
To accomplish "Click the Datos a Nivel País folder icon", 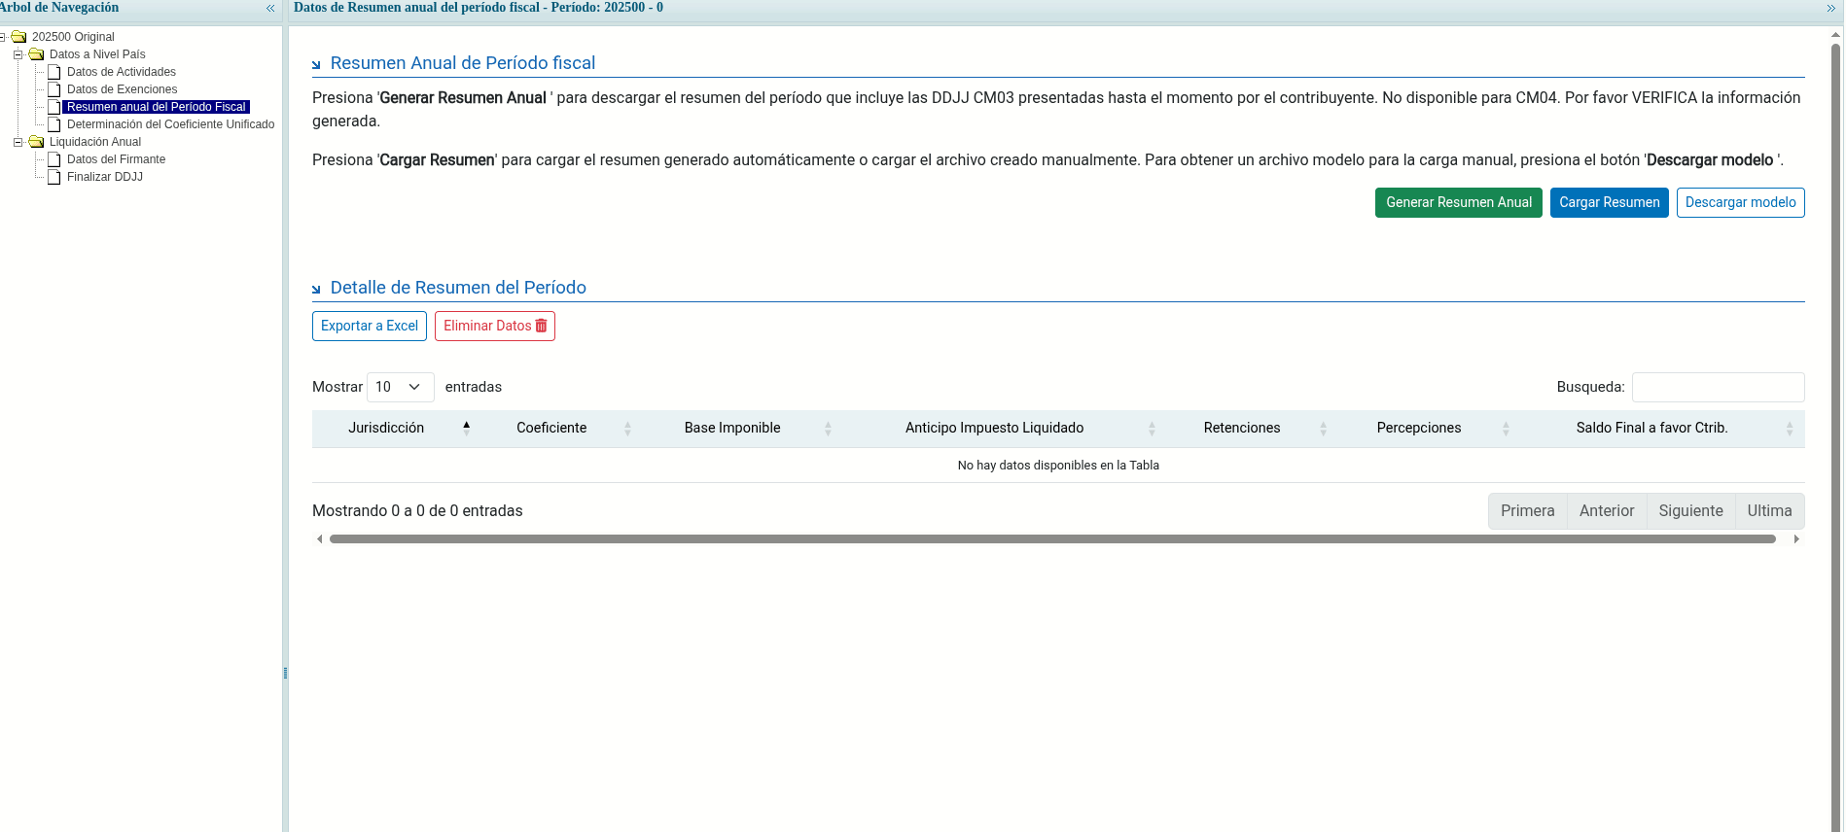I will pos(36,54).
